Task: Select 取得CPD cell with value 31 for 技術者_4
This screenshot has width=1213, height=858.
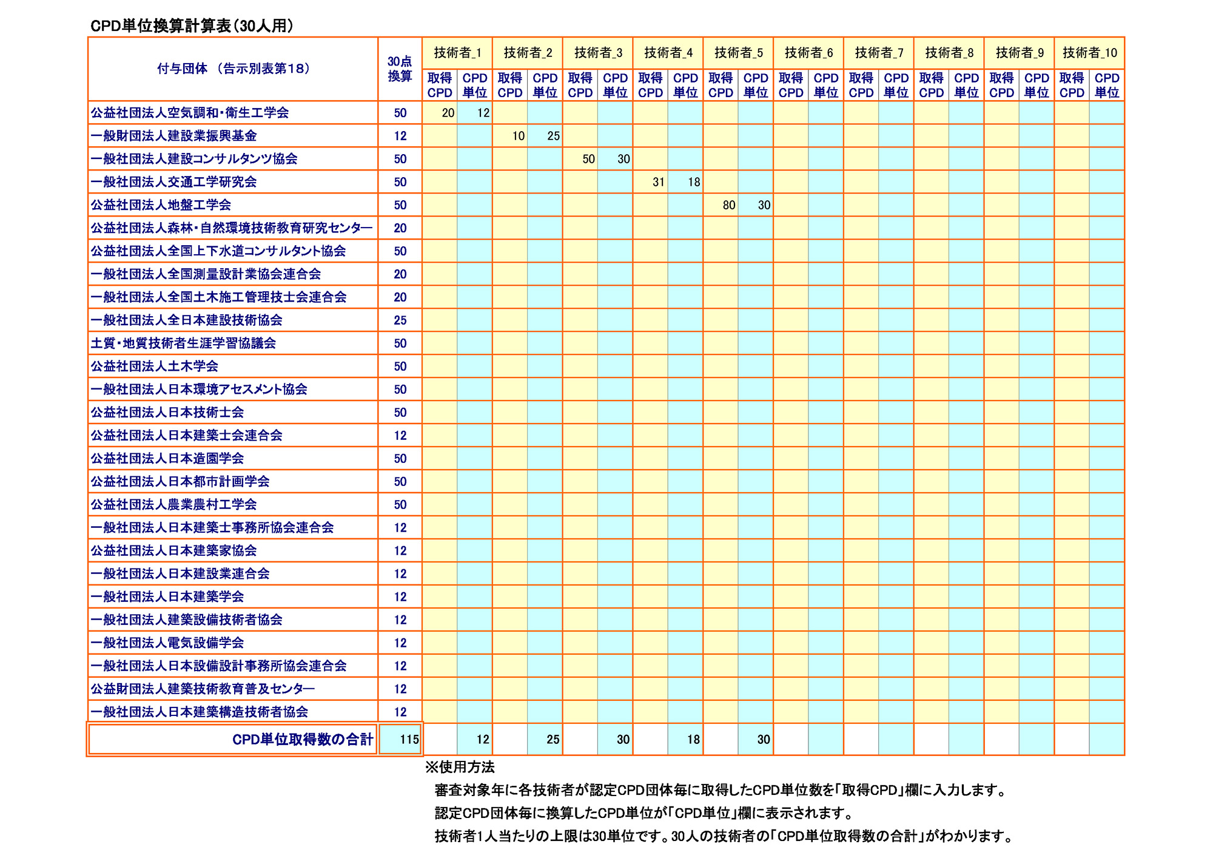Action: (x=651, y=182)
